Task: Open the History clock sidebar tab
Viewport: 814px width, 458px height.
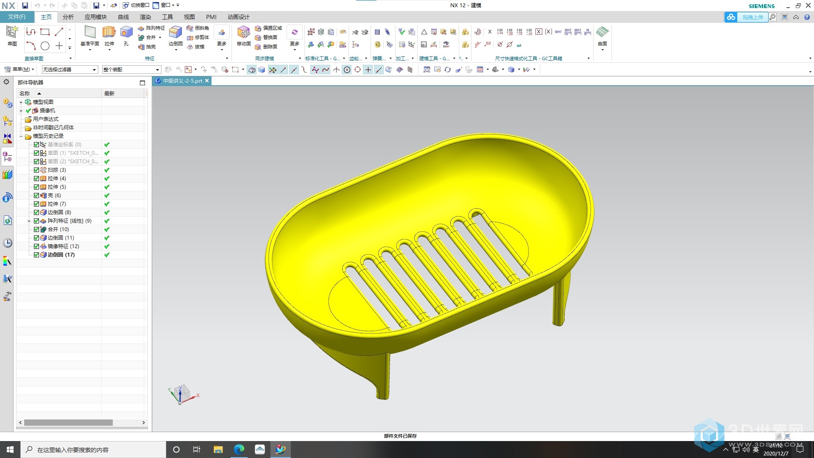Action: click(7, 243)
